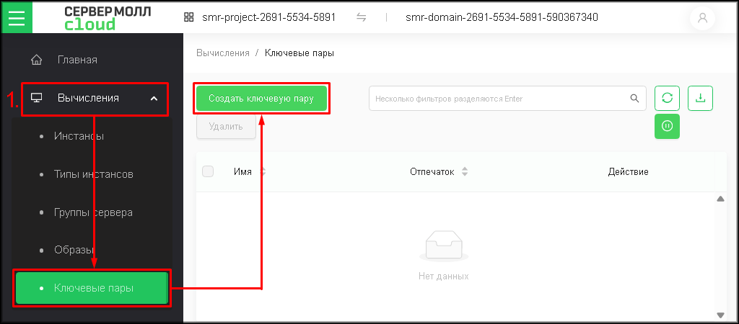
Task: Click the refresh table icon
Action: 667,99
